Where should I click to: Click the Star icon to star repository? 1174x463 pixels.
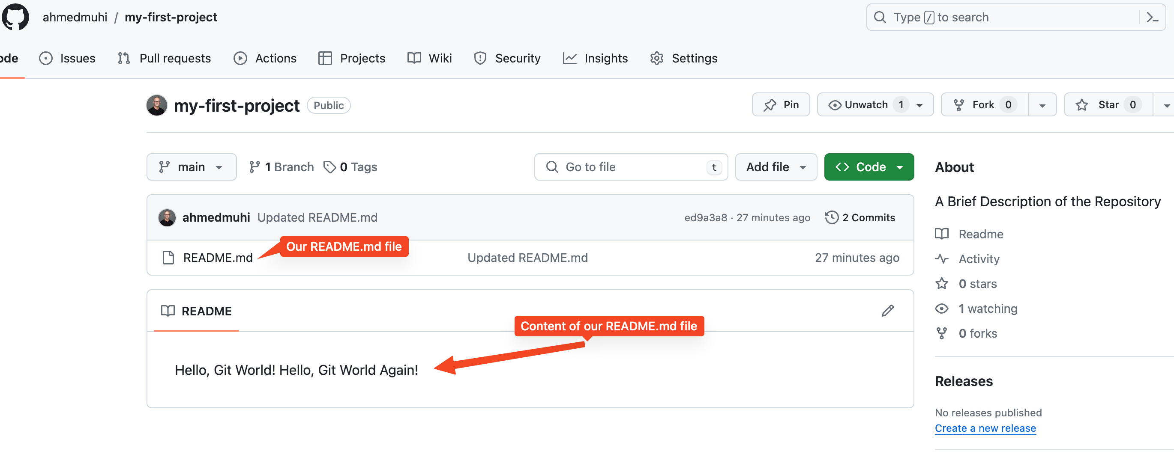click(1084, 105)
